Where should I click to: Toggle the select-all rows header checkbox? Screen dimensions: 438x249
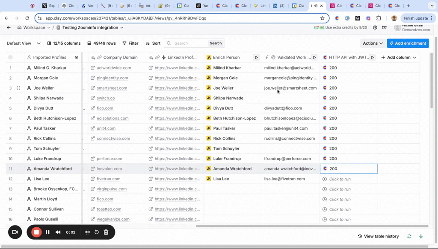pos(10,58)
